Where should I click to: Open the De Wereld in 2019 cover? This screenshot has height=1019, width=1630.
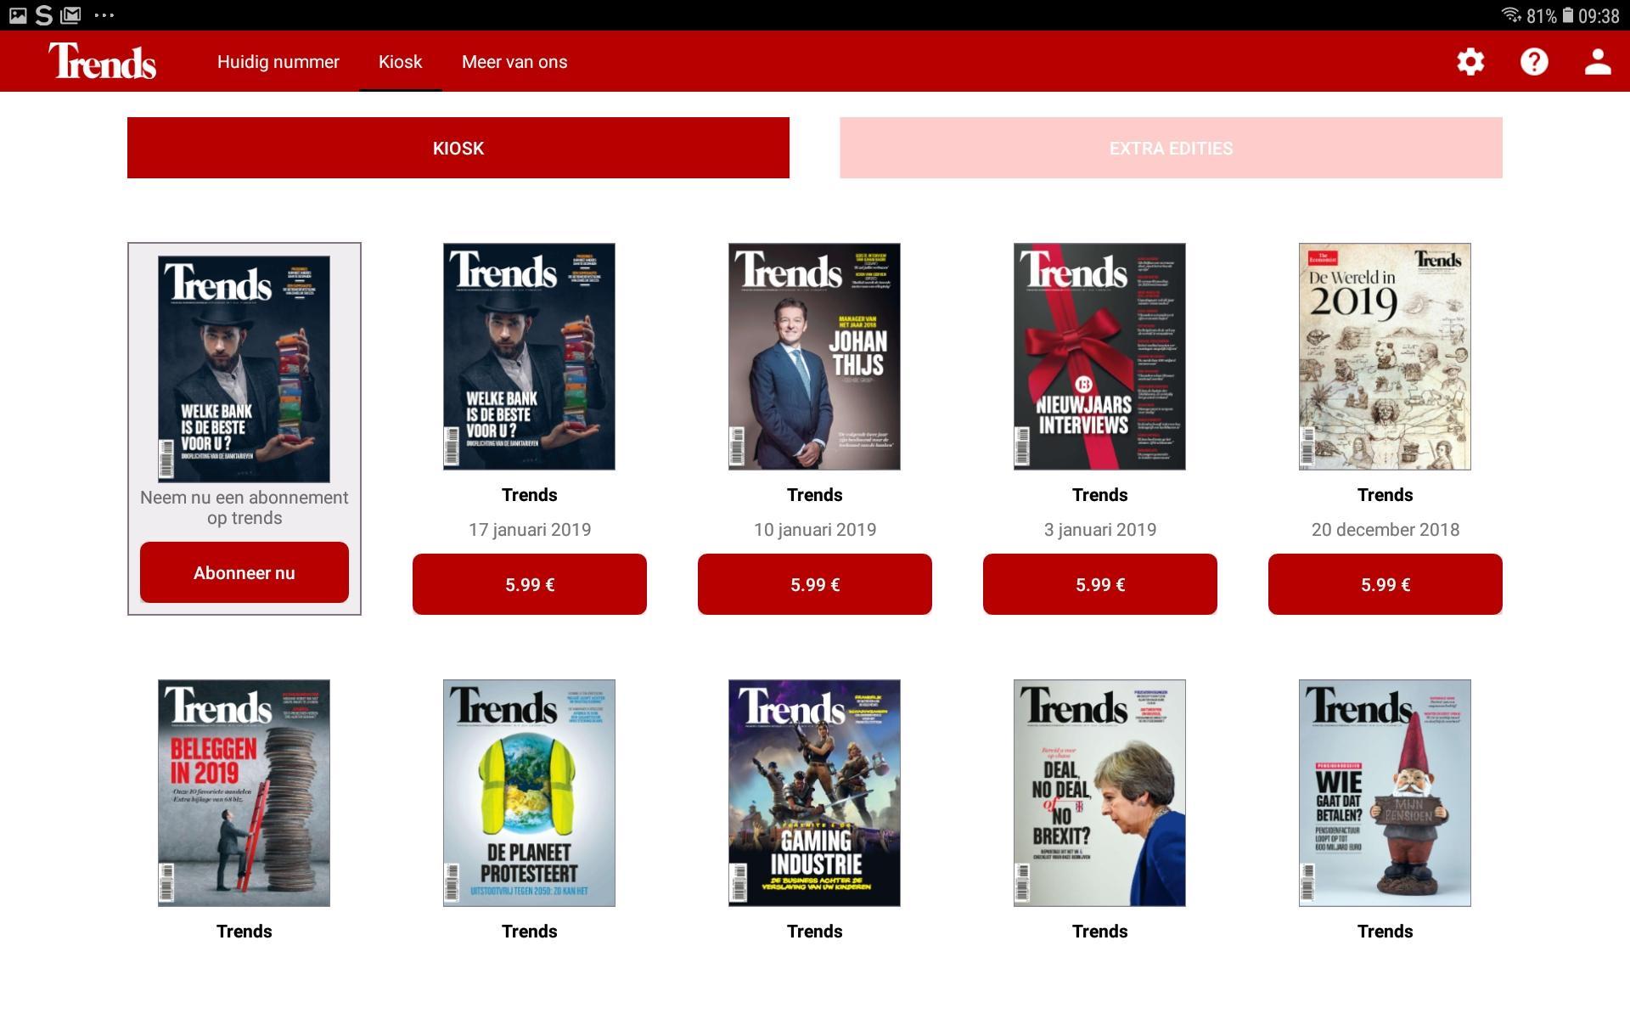[x=1385, y=357]
